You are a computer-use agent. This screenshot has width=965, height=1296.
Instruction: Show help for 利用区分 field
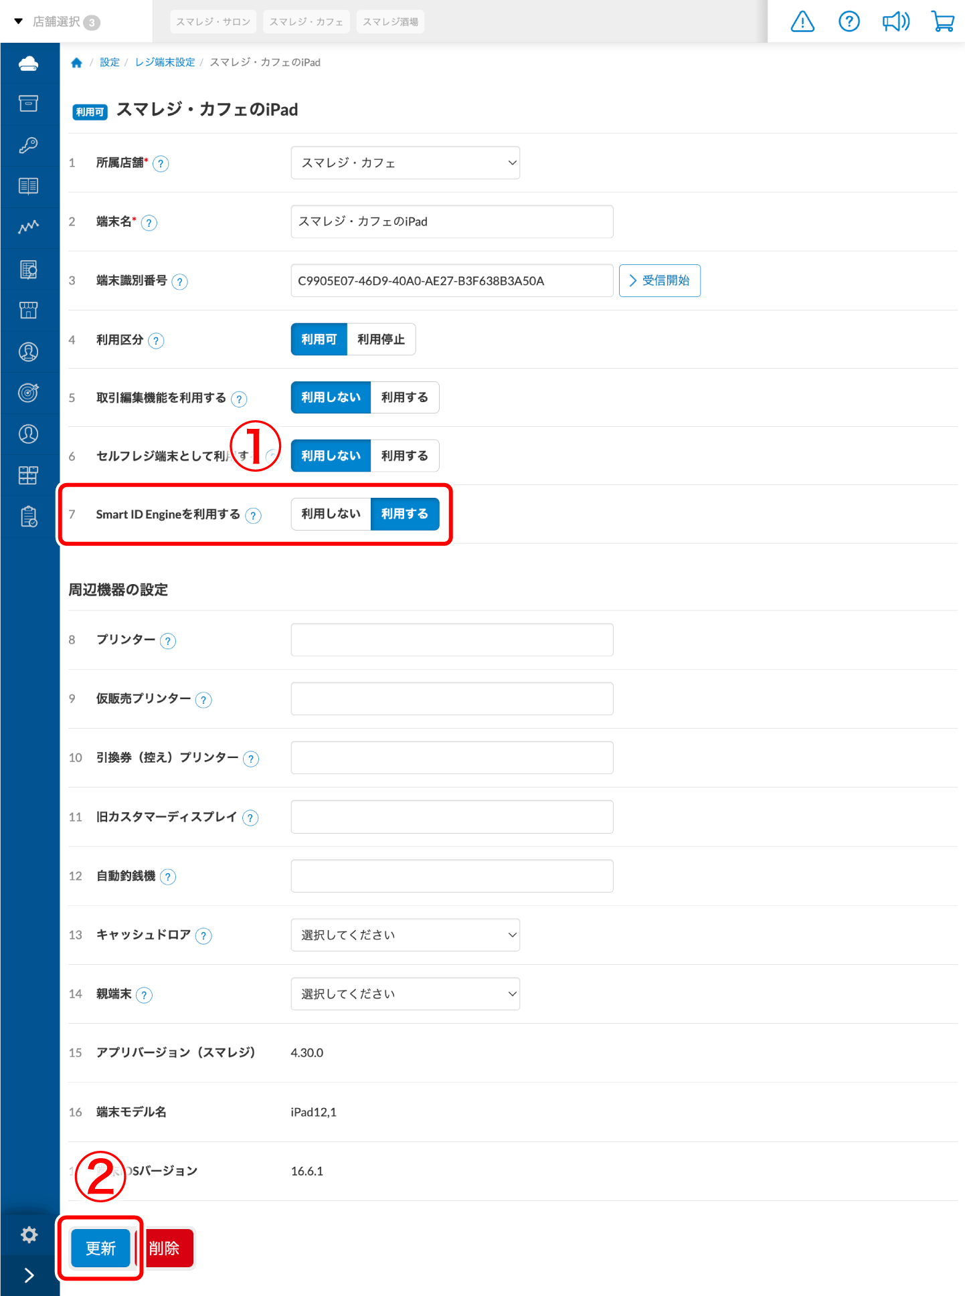tap(156, 341)
